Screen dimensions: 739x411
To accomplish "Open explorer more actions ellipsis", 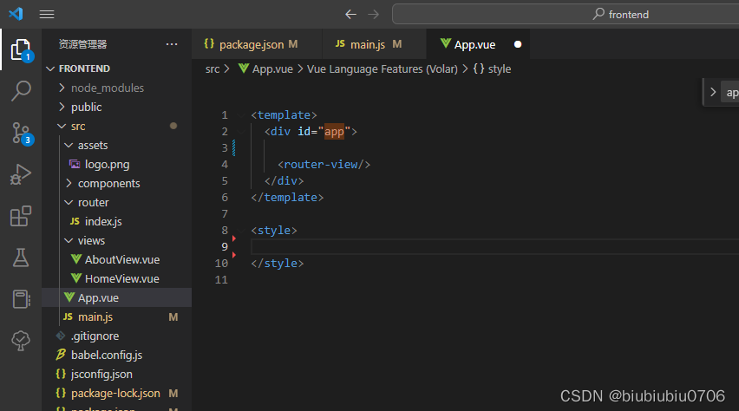I will 172,43.
